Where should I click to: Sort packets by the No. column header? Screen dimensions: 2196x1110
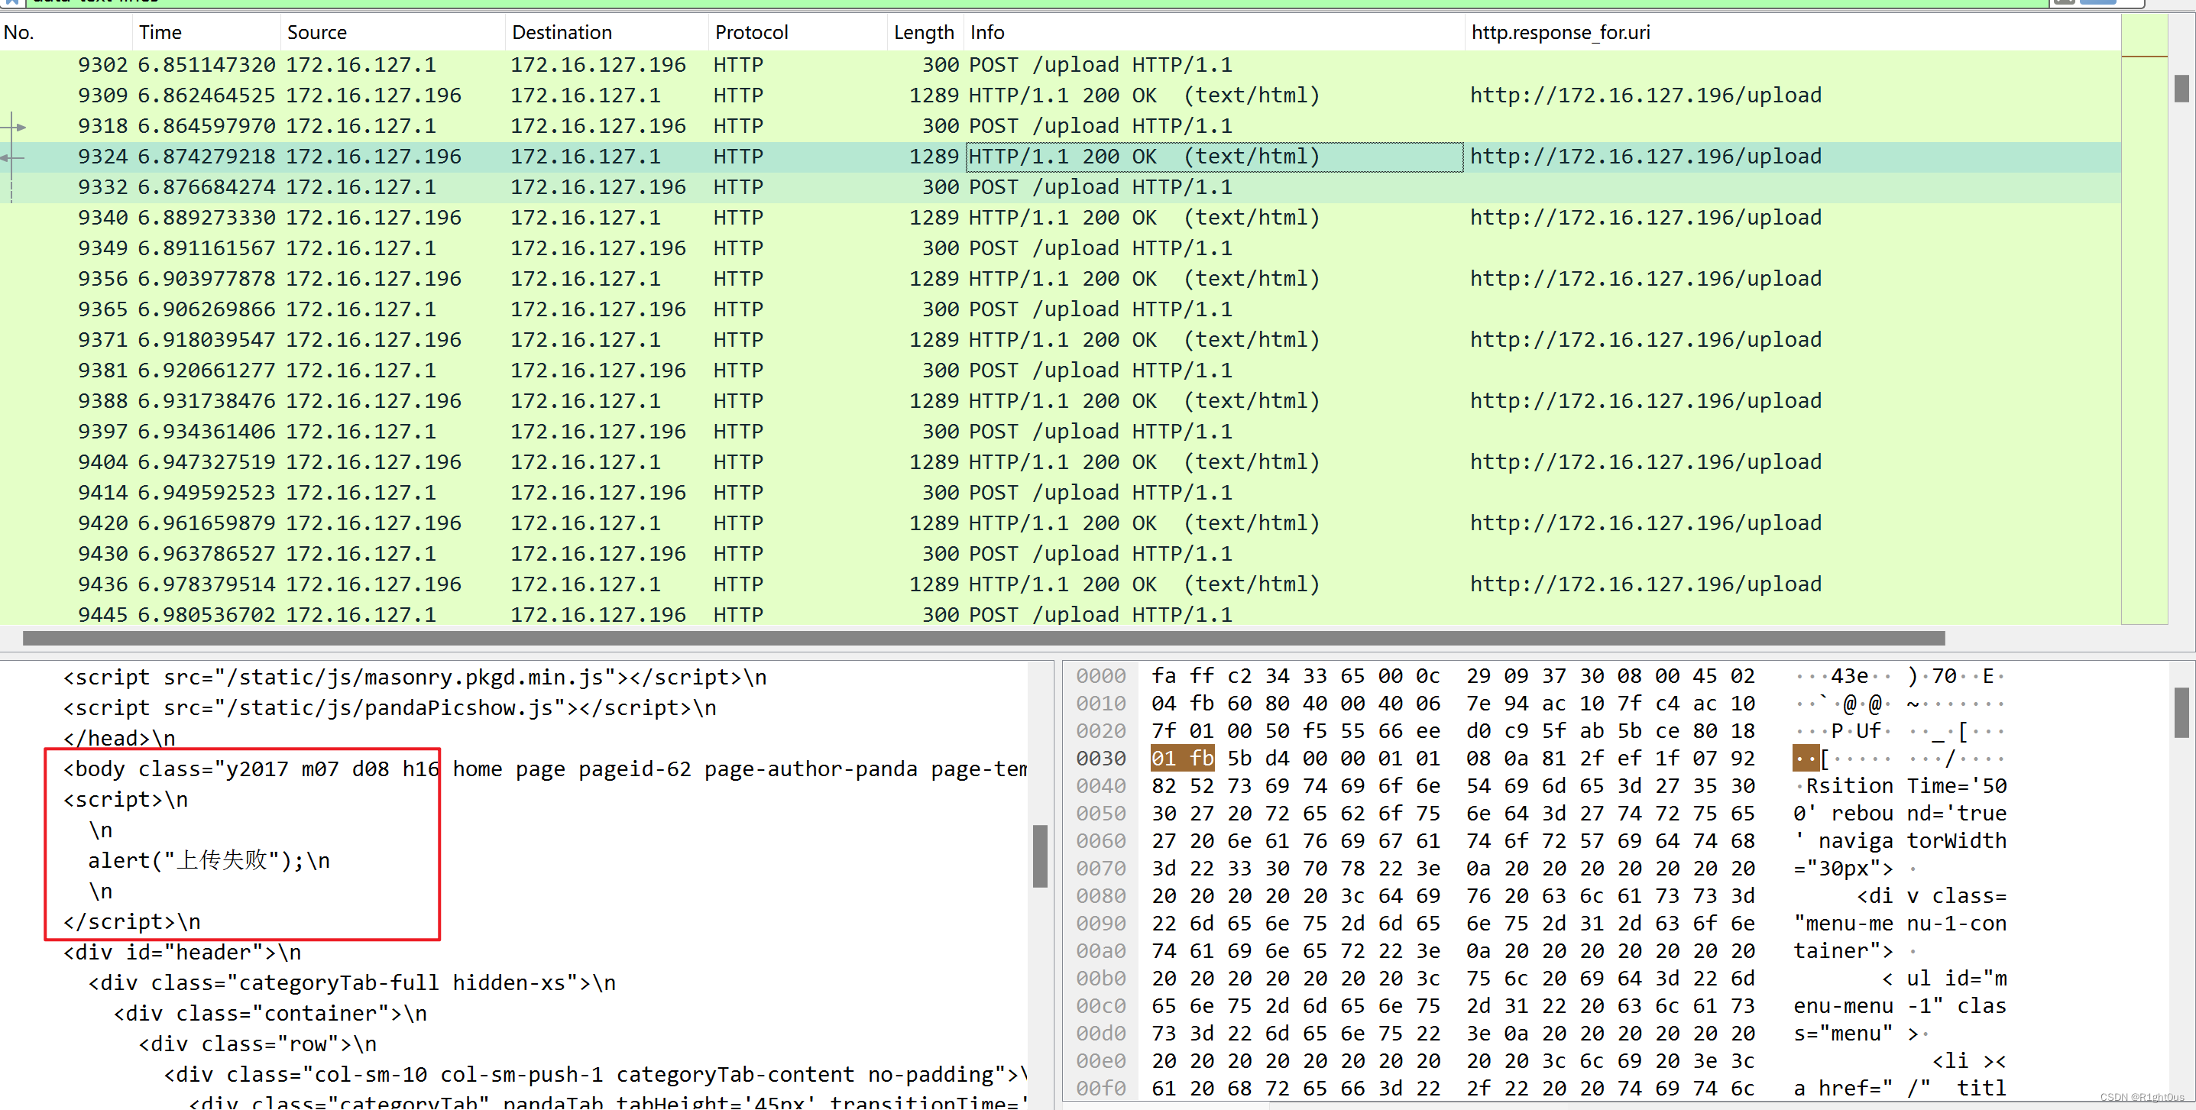tap(66, 32)
